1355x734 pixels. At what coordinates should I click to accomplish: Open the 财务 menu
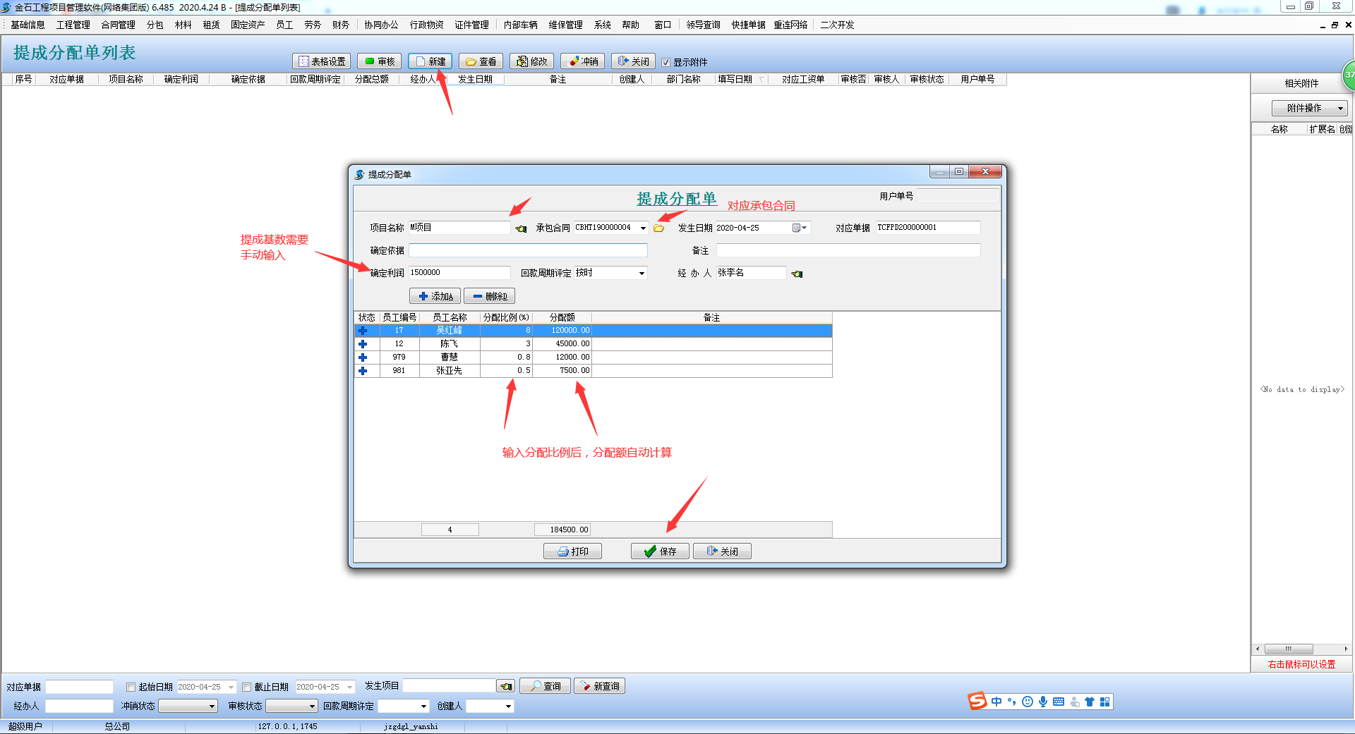click(341, 25)
